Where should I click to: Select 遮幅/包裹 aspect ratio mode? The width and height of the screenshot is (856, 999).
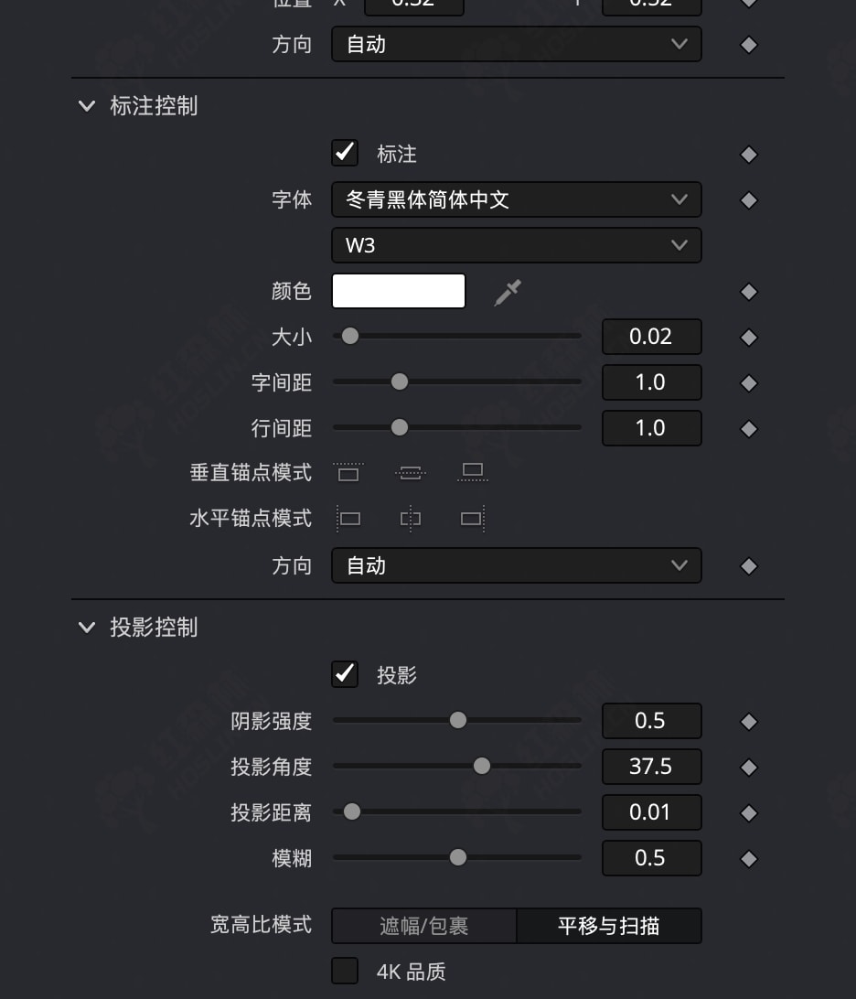424,926
